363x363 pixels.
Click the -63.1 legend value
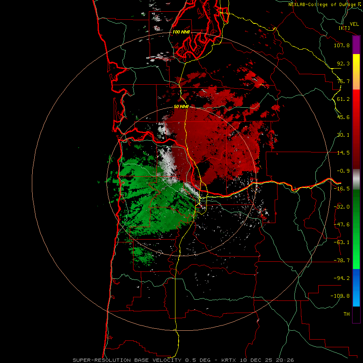342,242
